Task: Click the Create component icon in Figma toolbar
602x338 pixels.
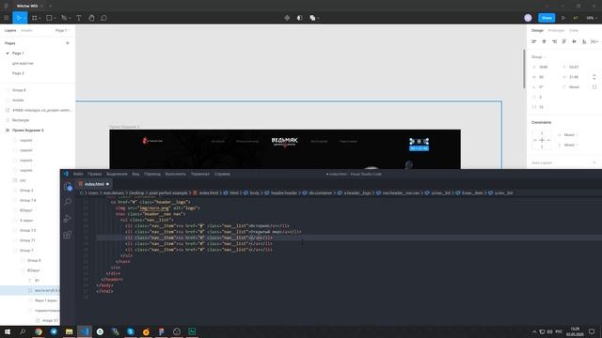Action: click(x=287, y=18)
